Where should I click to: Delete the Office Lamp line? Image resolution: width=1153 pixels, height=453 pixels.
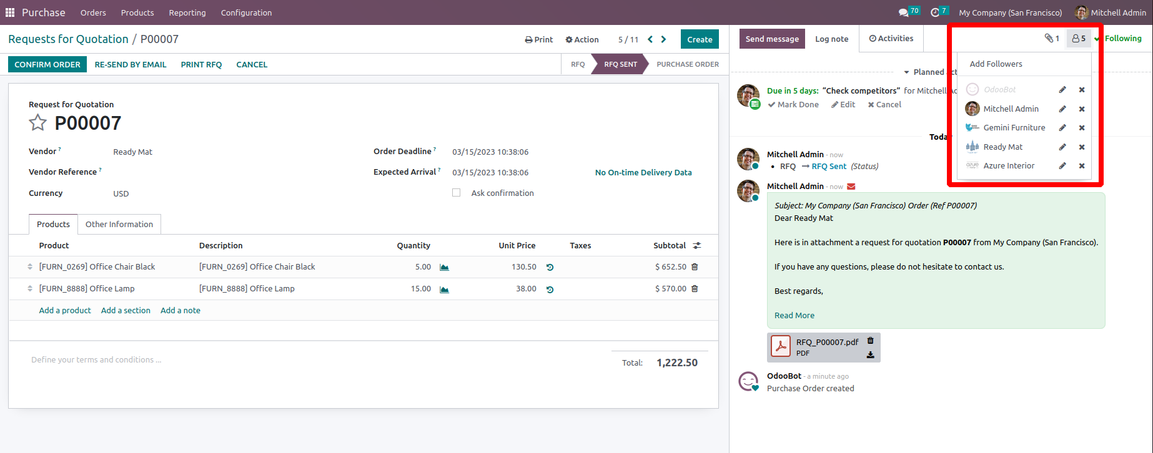(x=695, y=288)
